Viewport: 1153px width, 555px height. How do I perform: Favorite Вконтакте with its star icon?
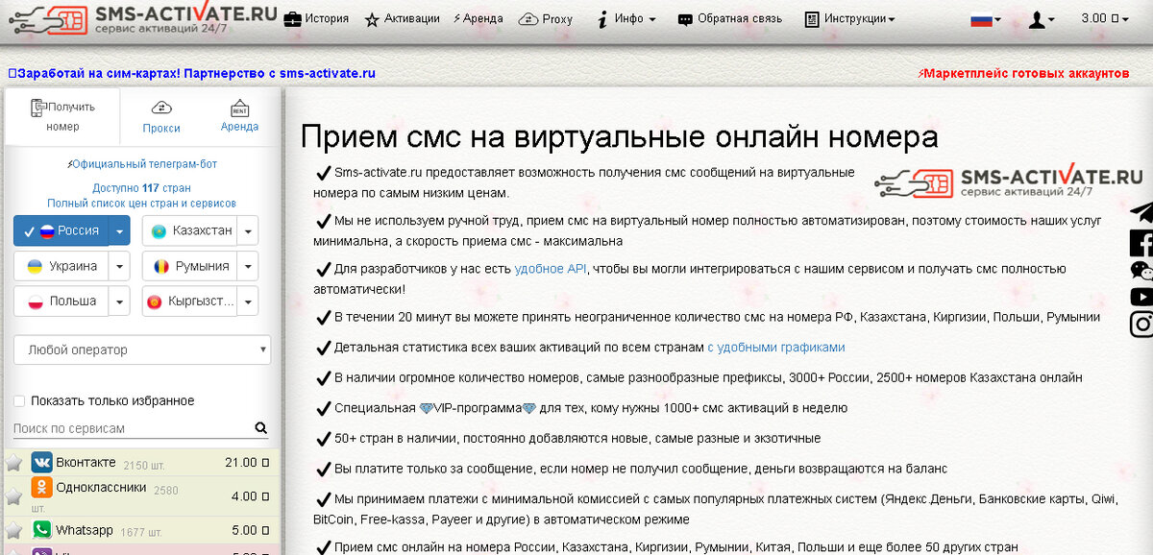tap(14, 463)
